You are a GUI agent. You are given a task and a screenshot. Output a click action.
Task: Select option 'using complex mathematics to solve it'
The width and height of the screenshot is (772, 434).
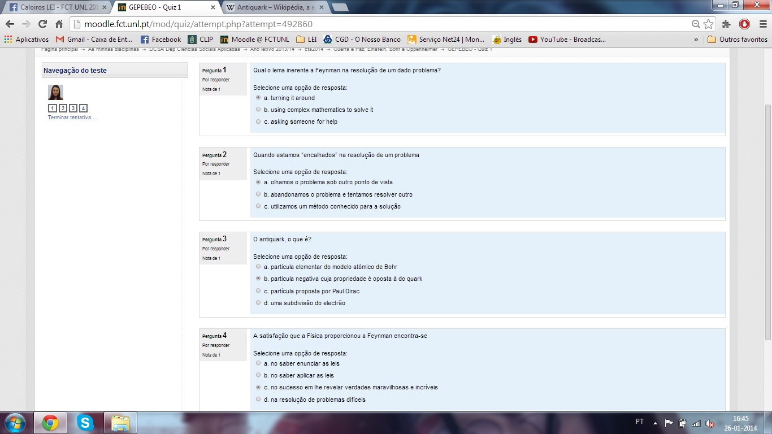[258, 110]
